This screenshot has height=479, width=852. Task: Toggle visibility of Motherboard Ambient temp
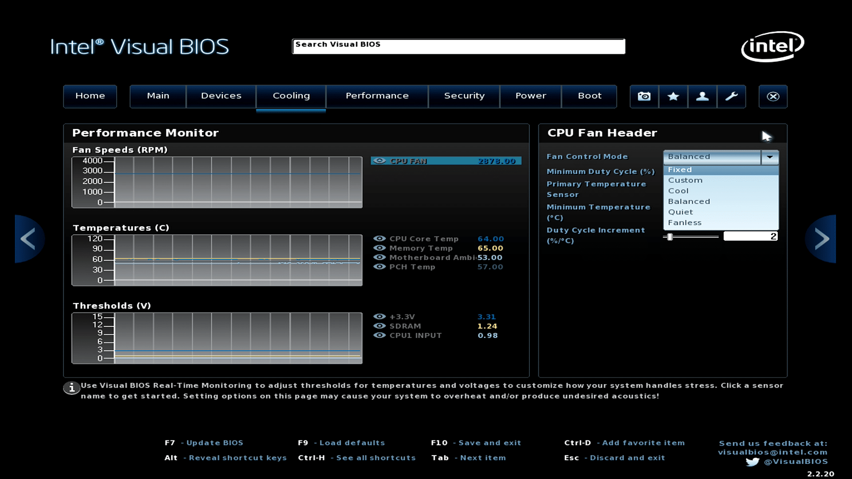tap(379, 257)
